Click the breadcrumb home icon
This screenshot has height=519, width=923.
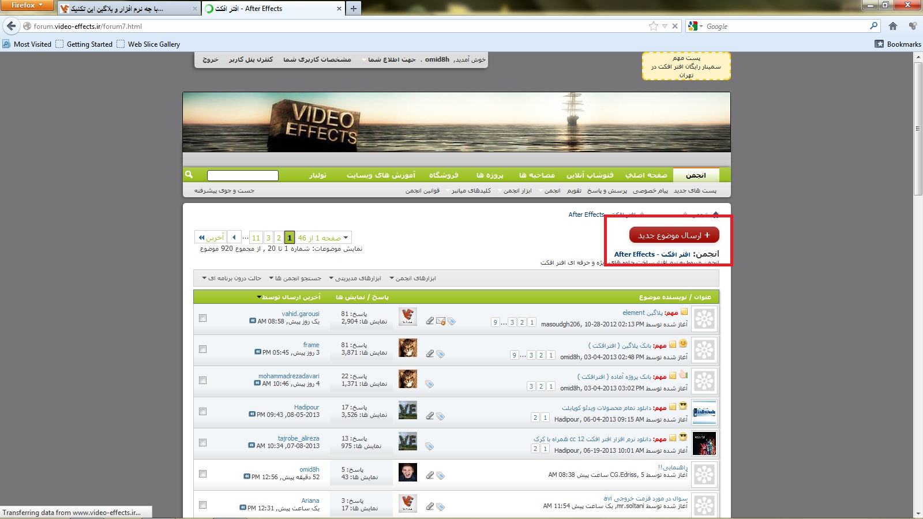pyautogui.click(x=716, y=215)
